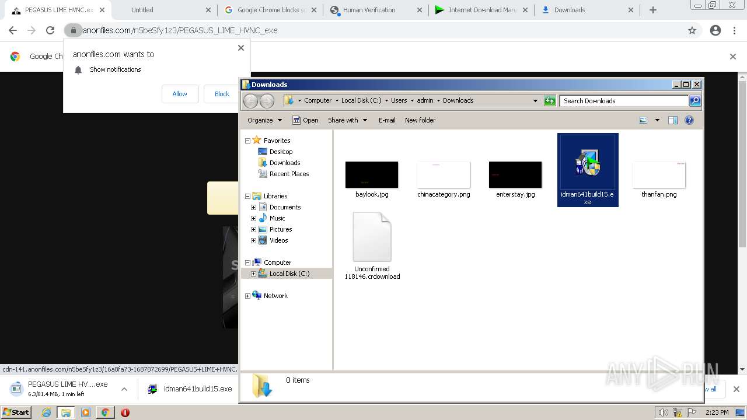Click admin in the address breadcrumb
747x420 pixels.
tap(425, 100)
